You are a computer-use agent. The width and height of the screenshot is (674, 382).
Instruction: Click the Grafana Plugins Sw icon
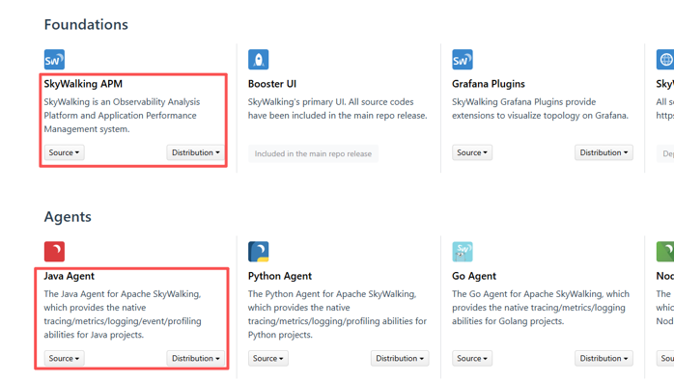[463, 59]
